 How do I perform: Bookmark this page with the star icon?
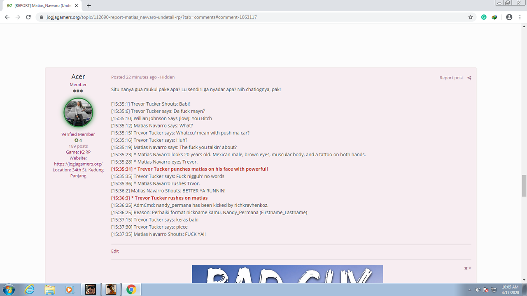(471, 17)
